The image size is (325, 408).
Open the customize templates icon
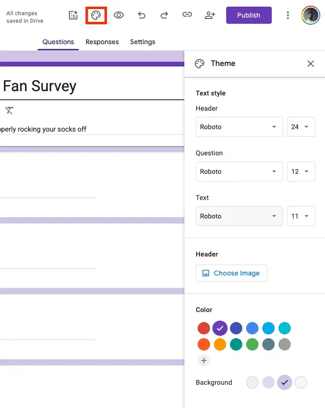pyautogui.click(x=73, y=15)
